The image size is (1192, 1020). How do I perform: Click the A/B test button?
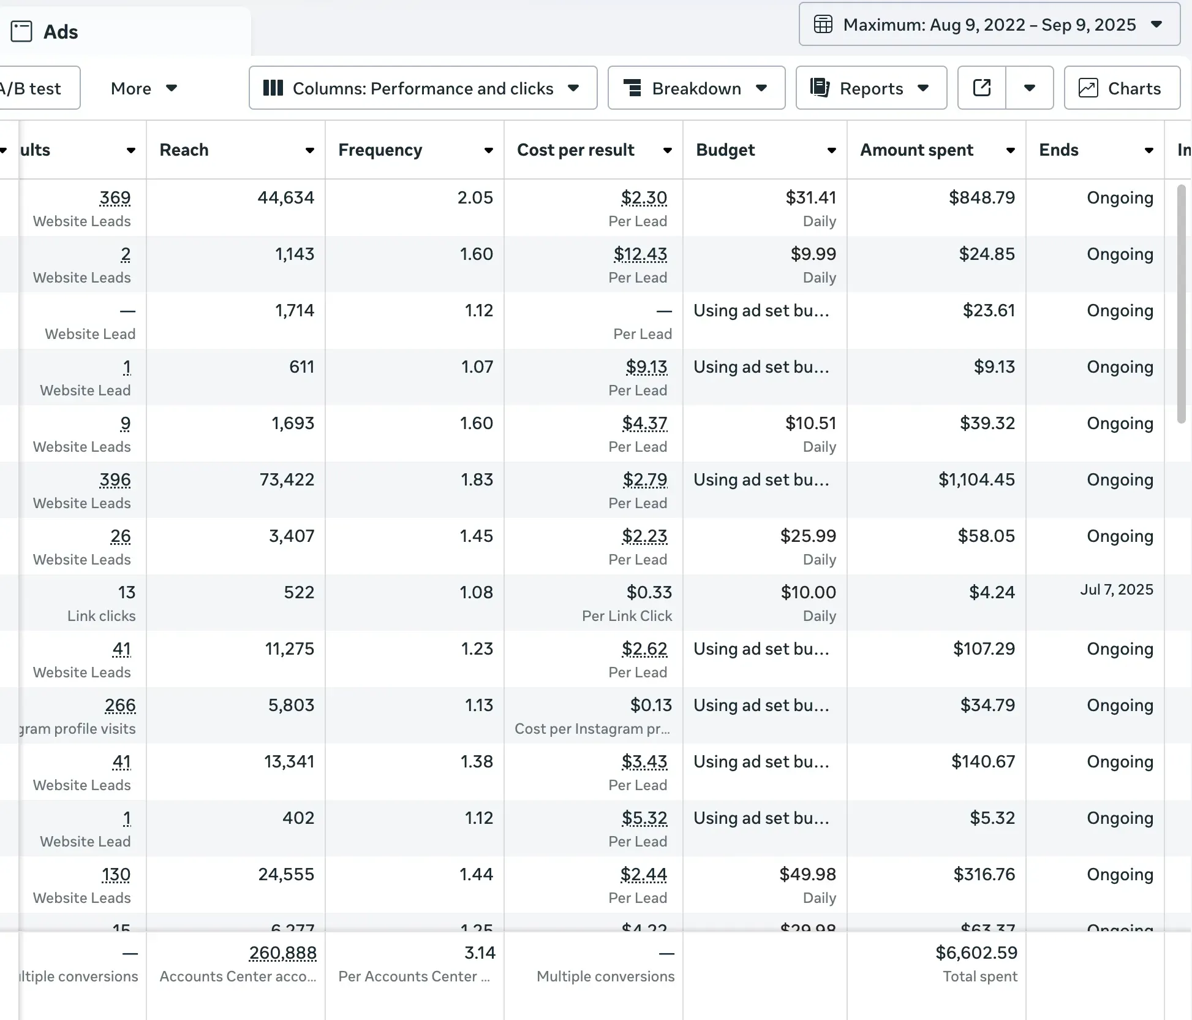click(31, 88)
